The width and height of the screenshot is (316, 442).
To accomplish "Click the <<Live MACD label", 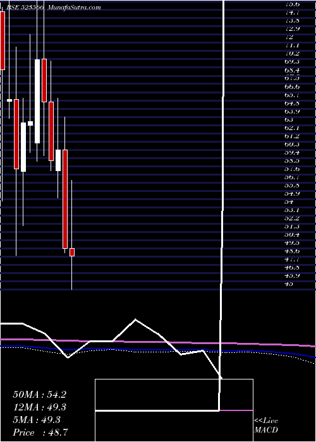I will [266, 426].
